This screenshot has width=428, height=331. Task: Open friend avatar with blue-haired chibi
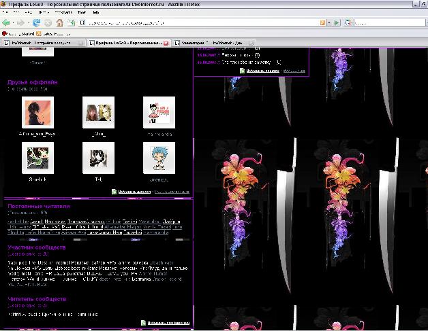(159, 158)
